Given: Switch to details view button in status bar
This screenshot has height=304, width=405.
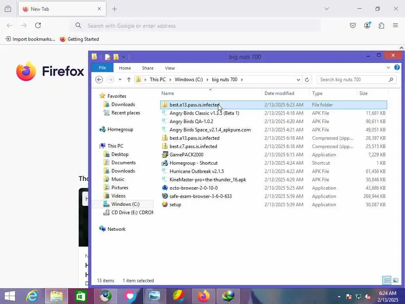Looking at the screenshot, I should (x=387, y=280).
